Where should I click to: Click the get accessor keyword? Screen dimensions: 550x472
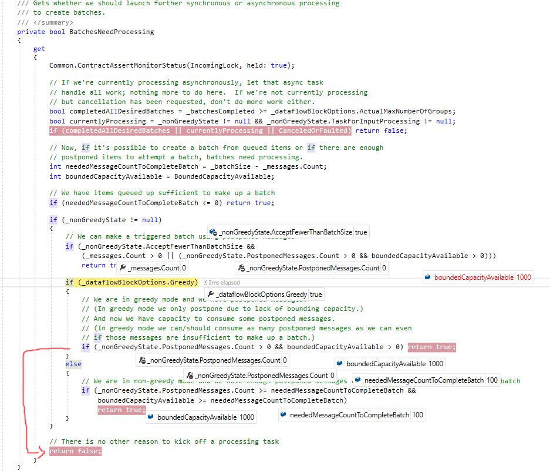coord(39,49)
